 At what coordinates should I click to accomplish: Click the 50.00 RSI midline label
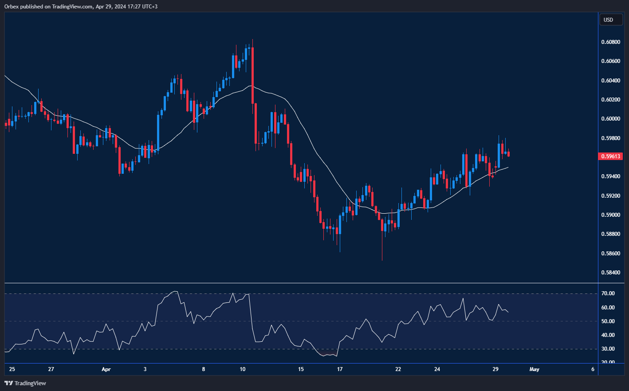[x=608, y=321]
